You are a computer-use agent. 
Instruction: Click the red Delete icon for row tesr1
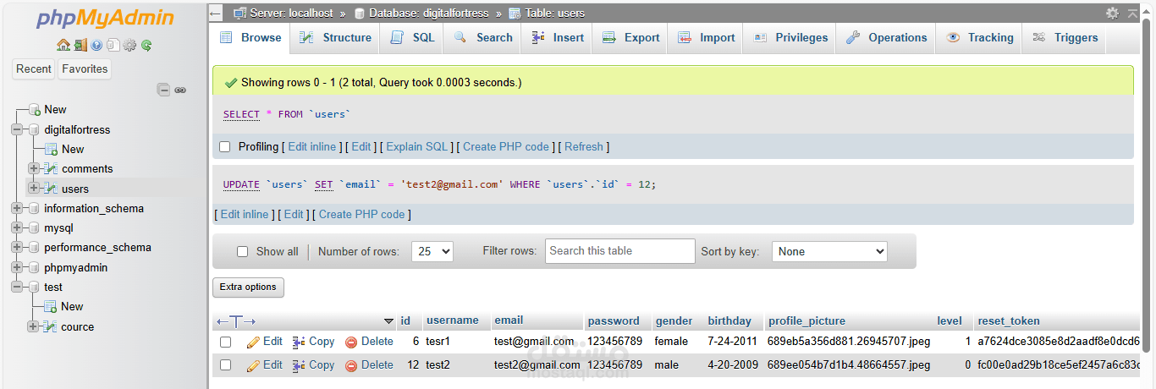351,342
